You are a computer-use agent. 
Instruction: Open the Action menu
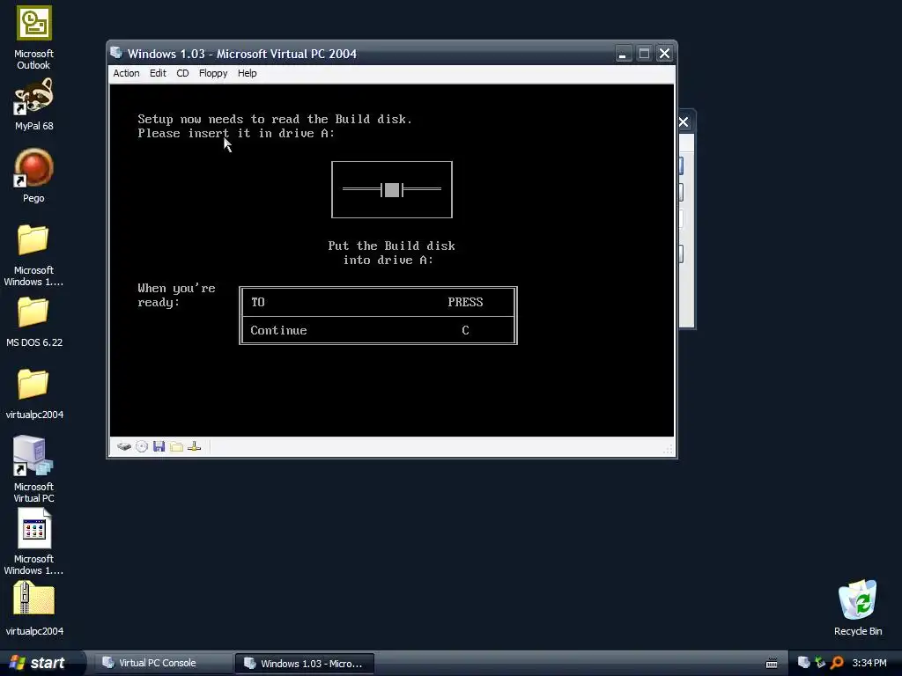[x=126, y=74]
